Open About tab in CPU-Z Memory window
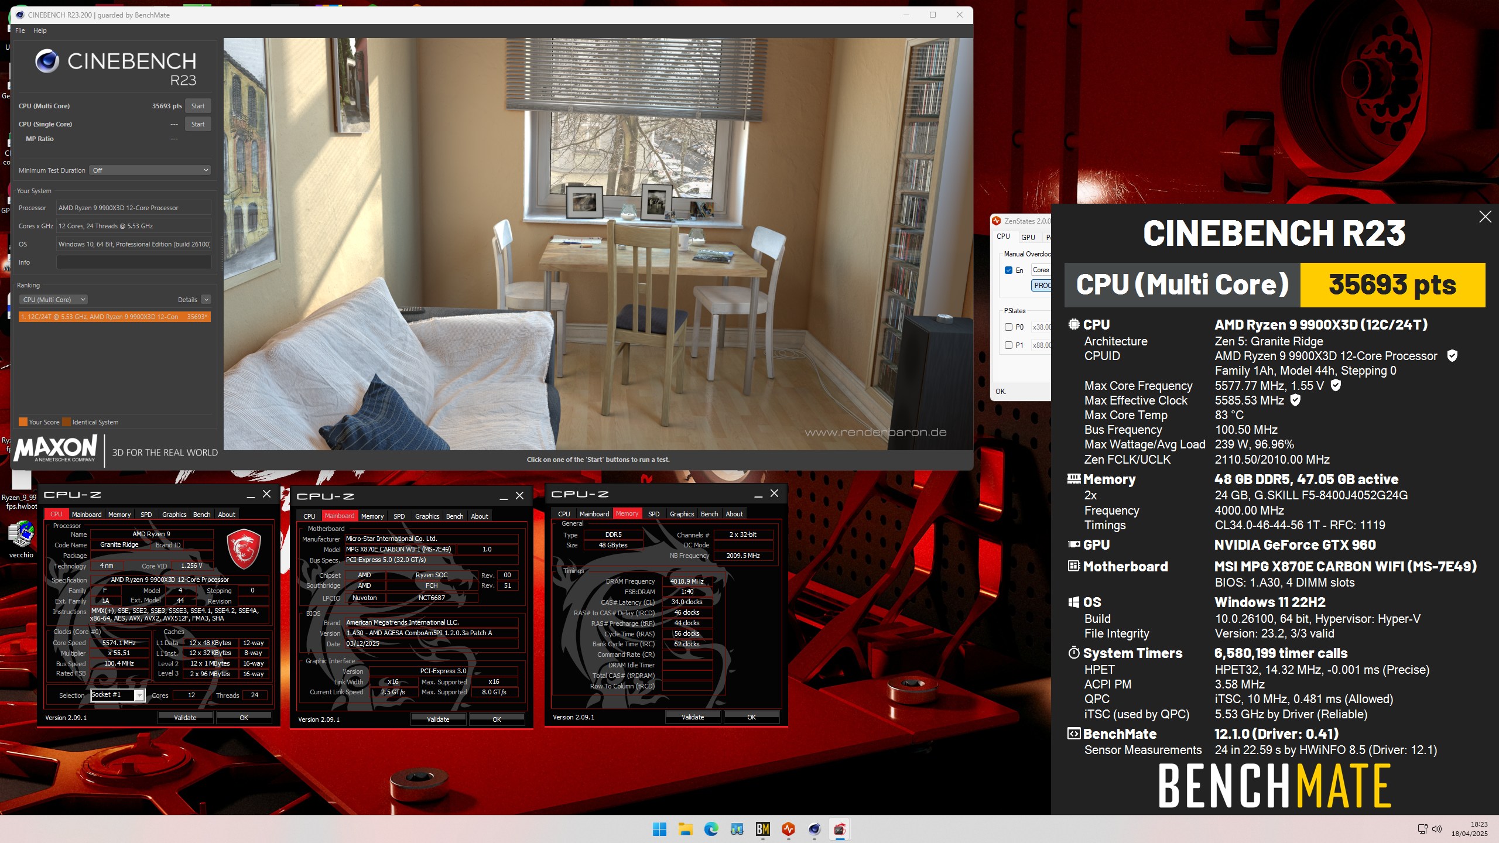This screenshot has height=843, width=1499. (734, 514)
